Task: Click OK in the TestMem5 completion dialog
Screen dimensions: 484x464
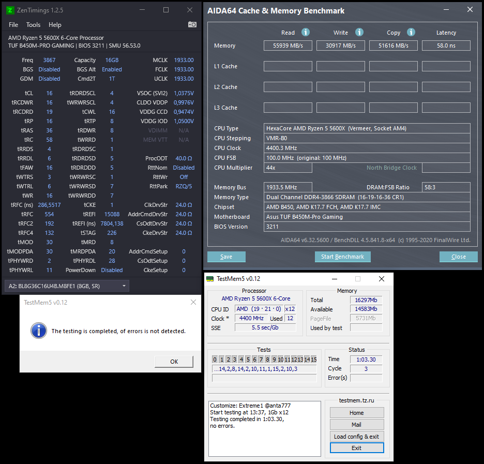Action: [x=174, y=362]
